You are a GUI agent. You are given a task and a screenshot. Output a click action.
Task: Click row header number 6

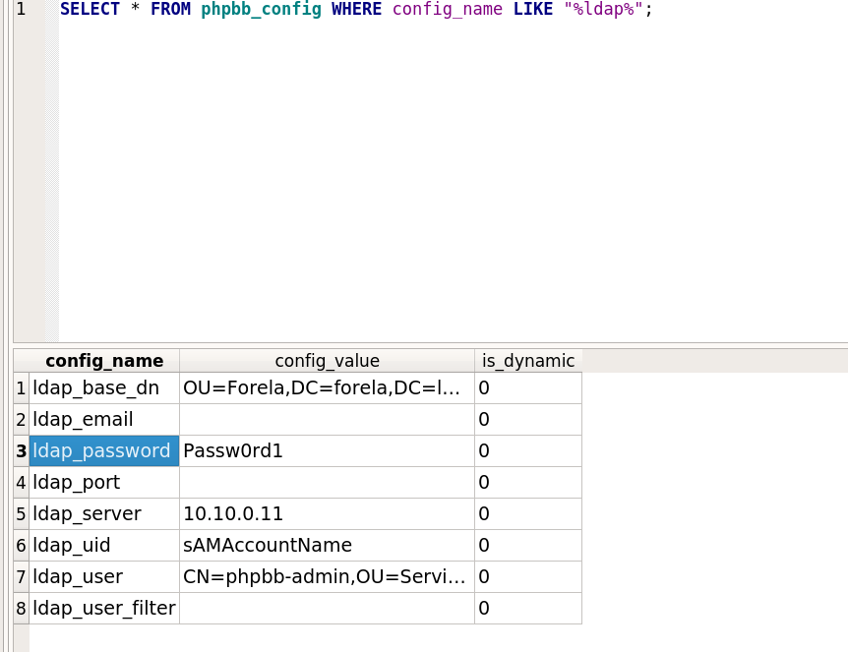coord(21,545)
